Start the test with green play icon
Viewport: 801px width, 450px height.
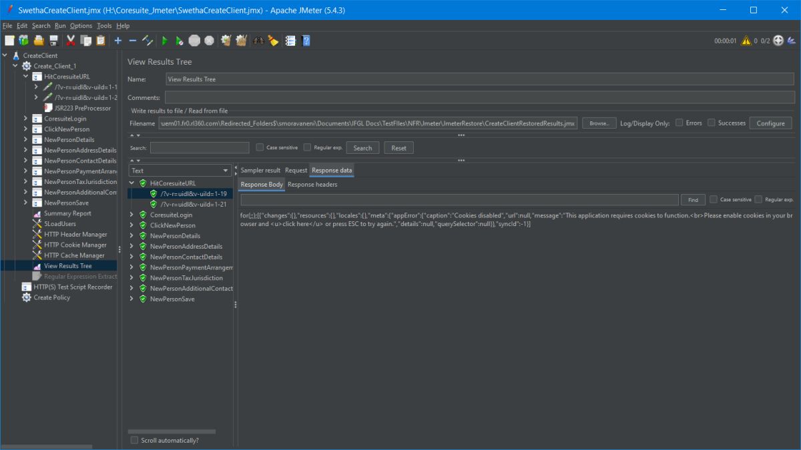165,41
